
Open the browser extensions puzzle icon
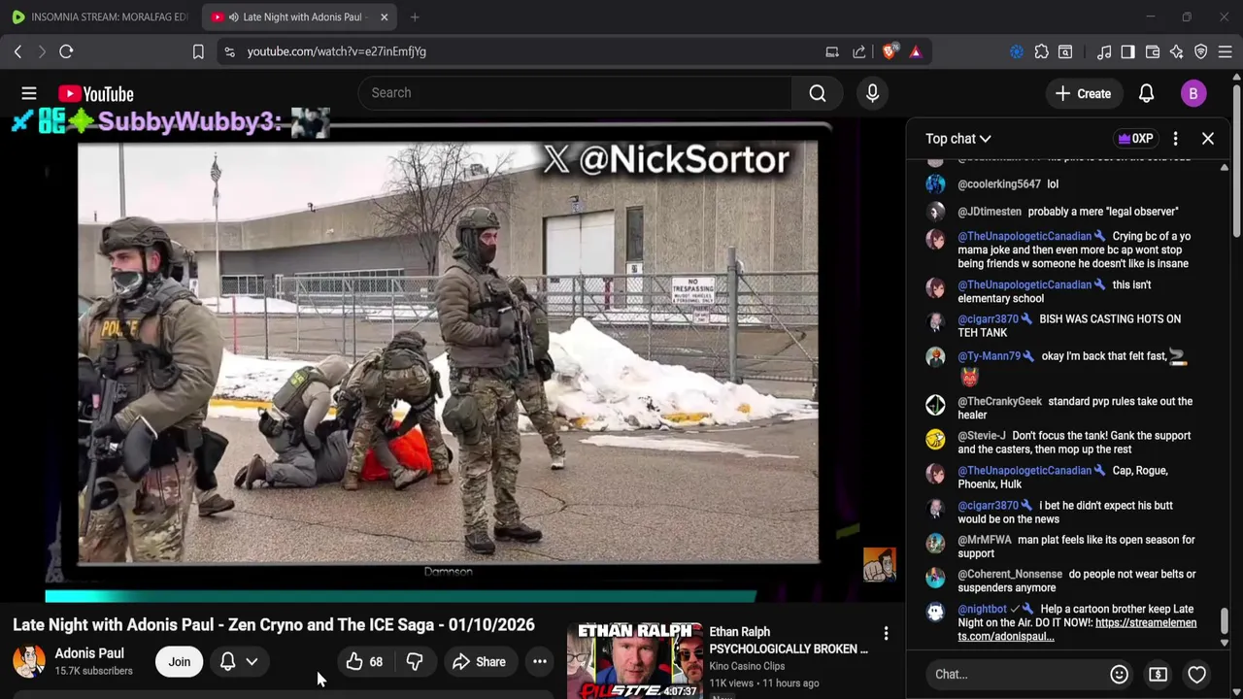coord(1041,51)
